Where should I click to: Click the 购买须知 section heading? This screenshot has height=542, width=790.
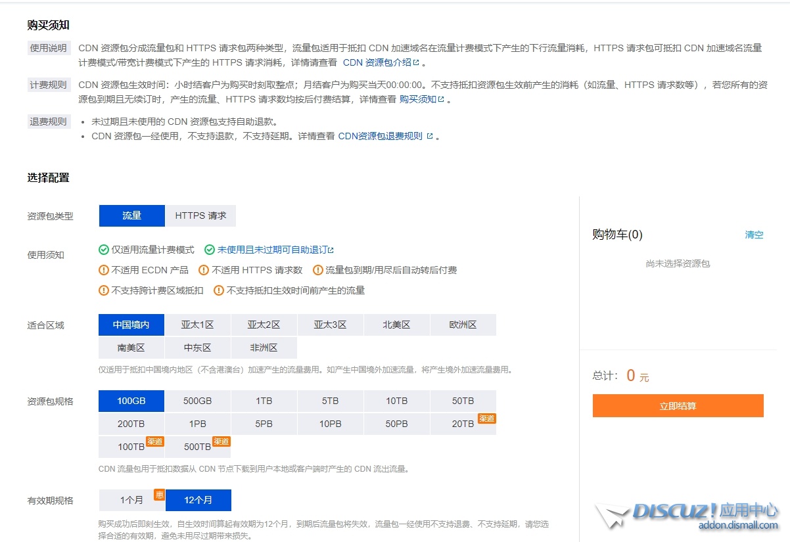pos(49,25)
